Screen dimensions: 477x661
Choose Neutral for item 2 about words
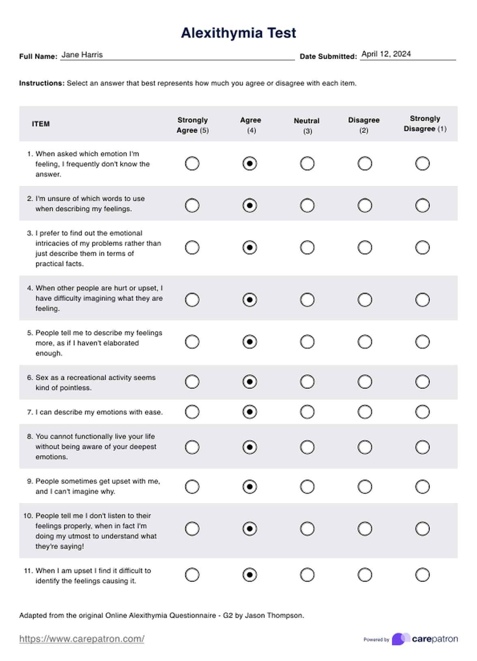click(x=307, y=206)
